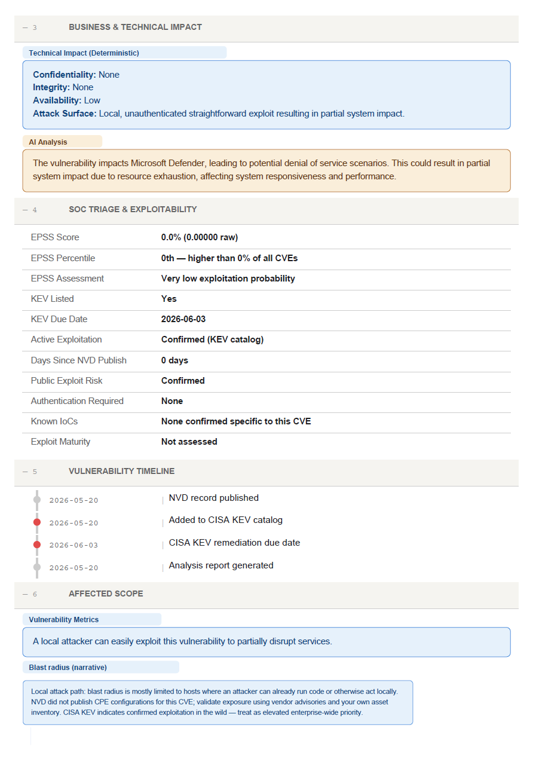Click the Known IoCs row

[x=267, y=421]
